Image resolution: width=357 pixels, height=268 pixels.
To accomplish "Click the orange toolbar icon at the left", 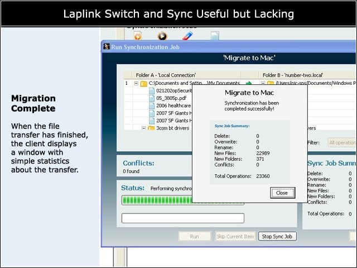I will [x=138, y=36].
